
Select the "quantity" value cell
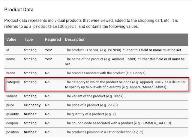pyautogui.click(x=13, y=114)
